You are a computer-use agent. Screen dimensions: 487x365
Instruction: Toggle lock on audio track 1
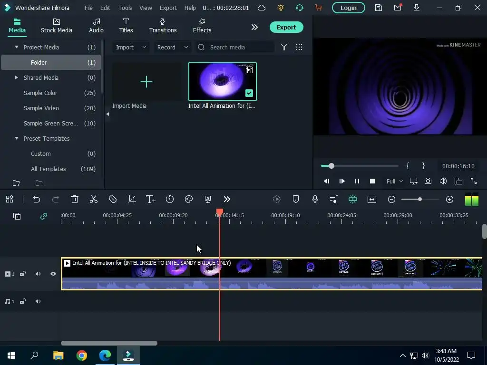pos(23,301)
